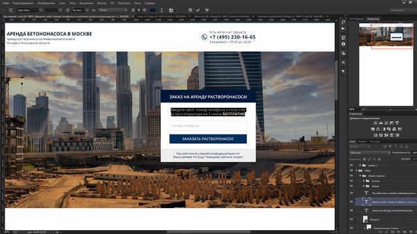Collapse the Форма подписки group
The image size is (417, 234).
point(360,175)
